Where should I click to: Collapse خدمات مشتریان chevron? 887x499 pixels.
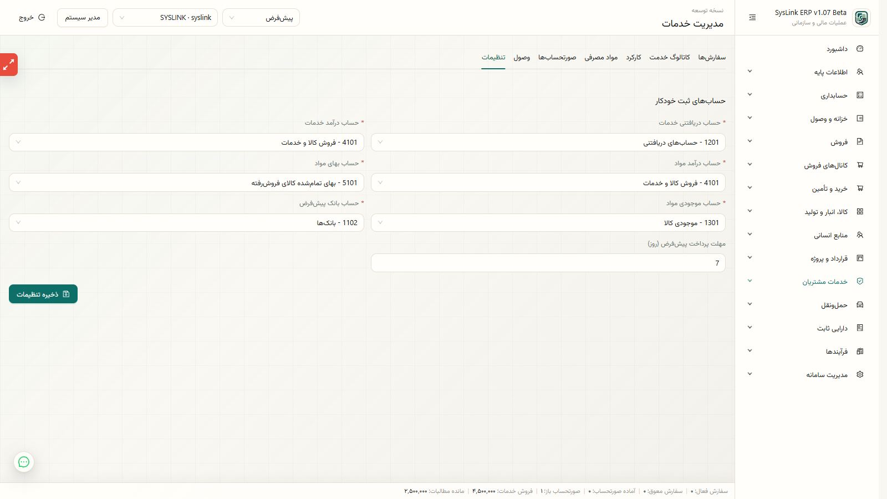750,281
